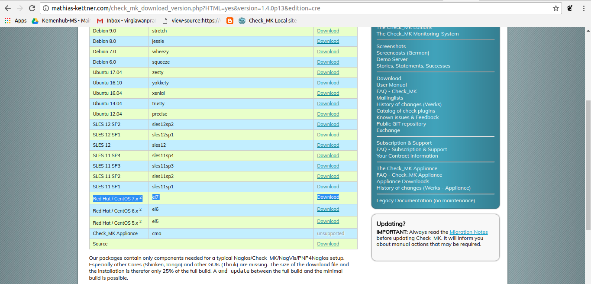Open Known issues & Feedback link
The width and height of the screenshot is (591, 284).
point(407,117)
